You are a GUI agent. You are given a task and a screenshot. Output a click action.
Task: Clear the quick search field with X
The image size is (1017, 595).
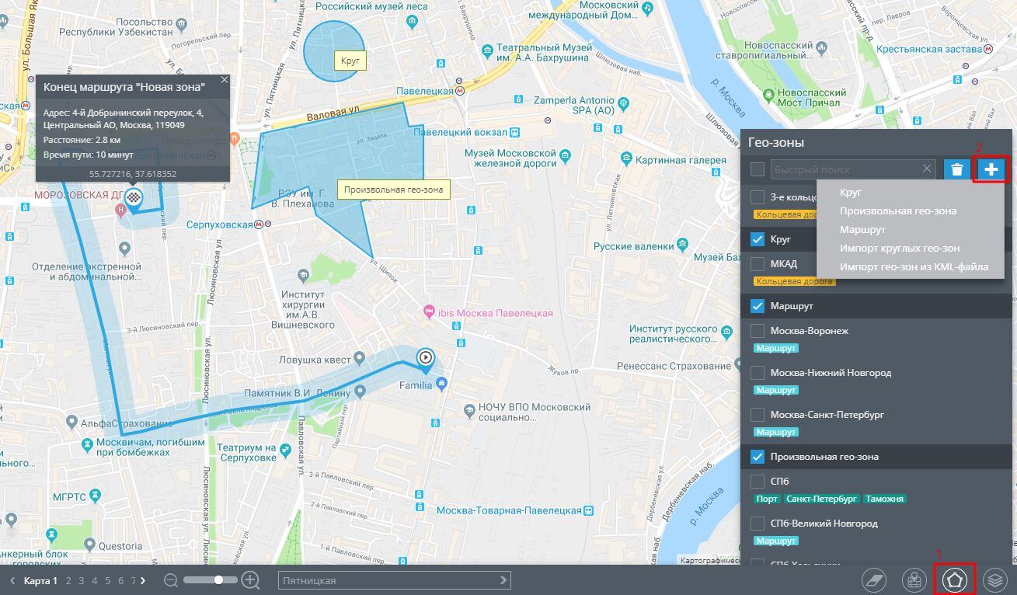click(927, 169)
